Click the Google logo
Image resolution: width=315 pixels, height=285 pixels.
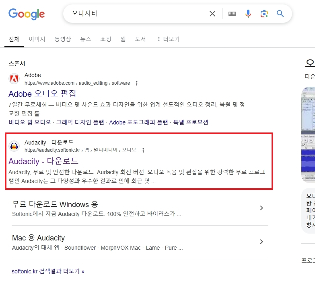[x=27, y=14]
